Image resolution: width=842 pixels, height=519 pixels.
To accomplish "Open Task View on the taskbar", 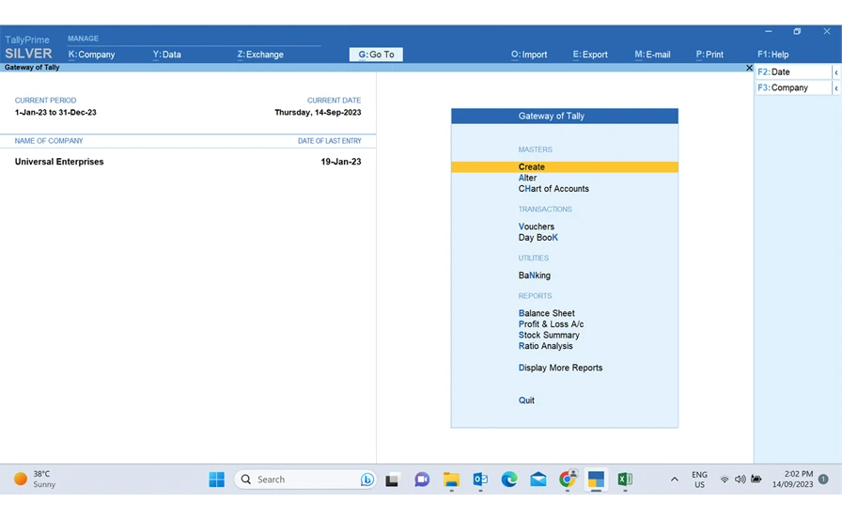I will 392,480.
